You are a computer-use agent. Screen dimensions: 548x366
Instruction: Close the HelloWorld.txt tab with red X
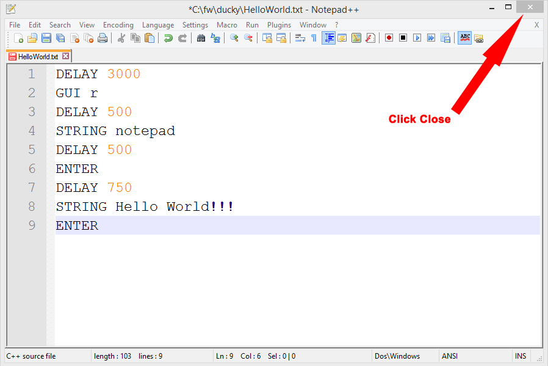65,56
